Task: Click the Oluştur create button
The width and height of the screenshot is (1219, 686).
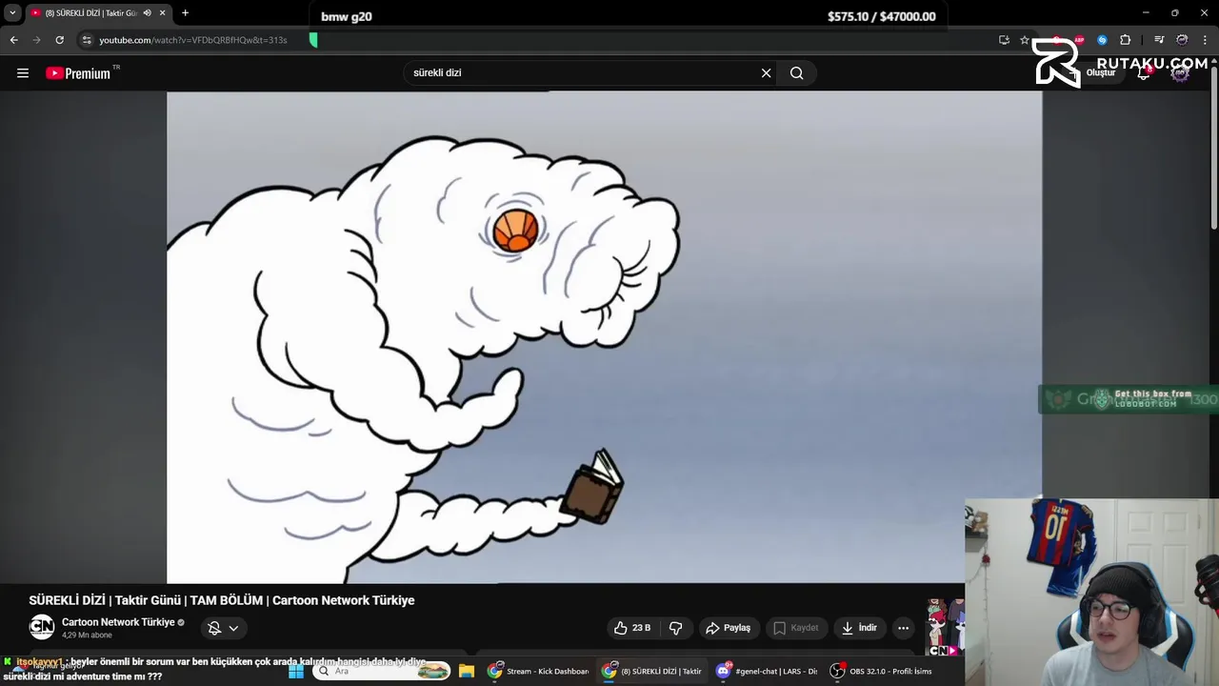Action: click(1095, 72)
